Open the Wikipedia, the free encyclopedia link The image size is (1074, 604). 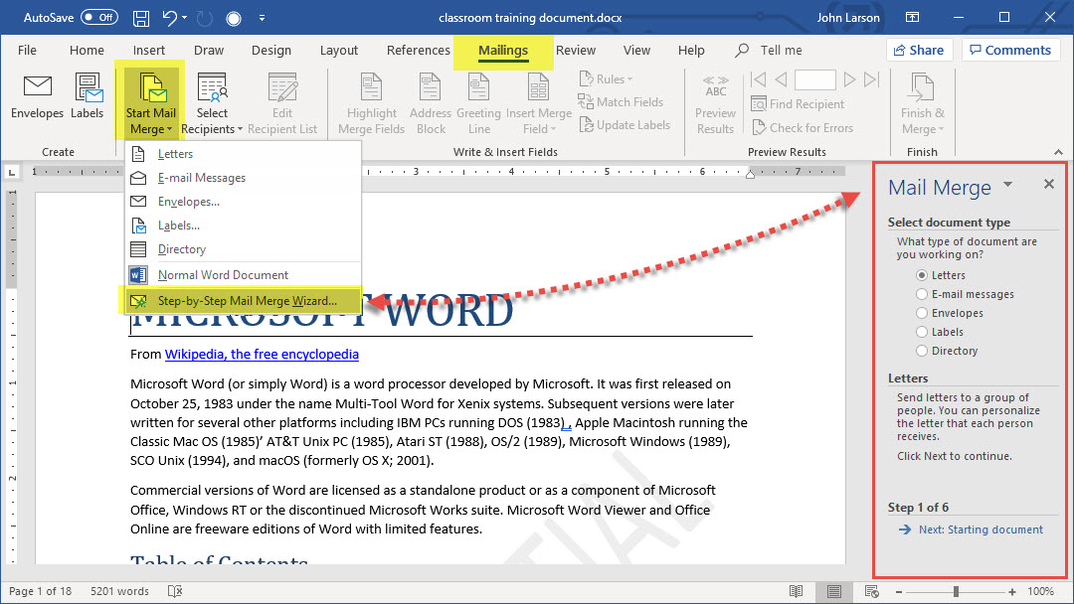coord(262,354)
